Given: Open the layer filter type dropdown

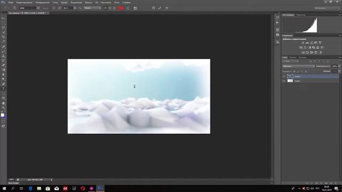Looking at the screenshot, I should 291,62.
